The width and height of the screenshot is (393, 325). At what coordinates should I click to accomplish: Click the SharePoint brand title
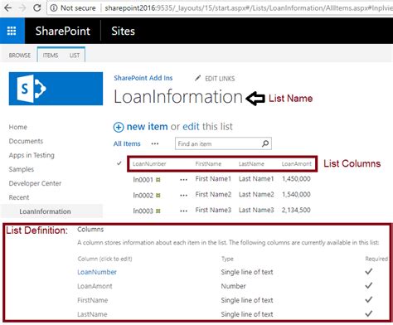point(63,31)
